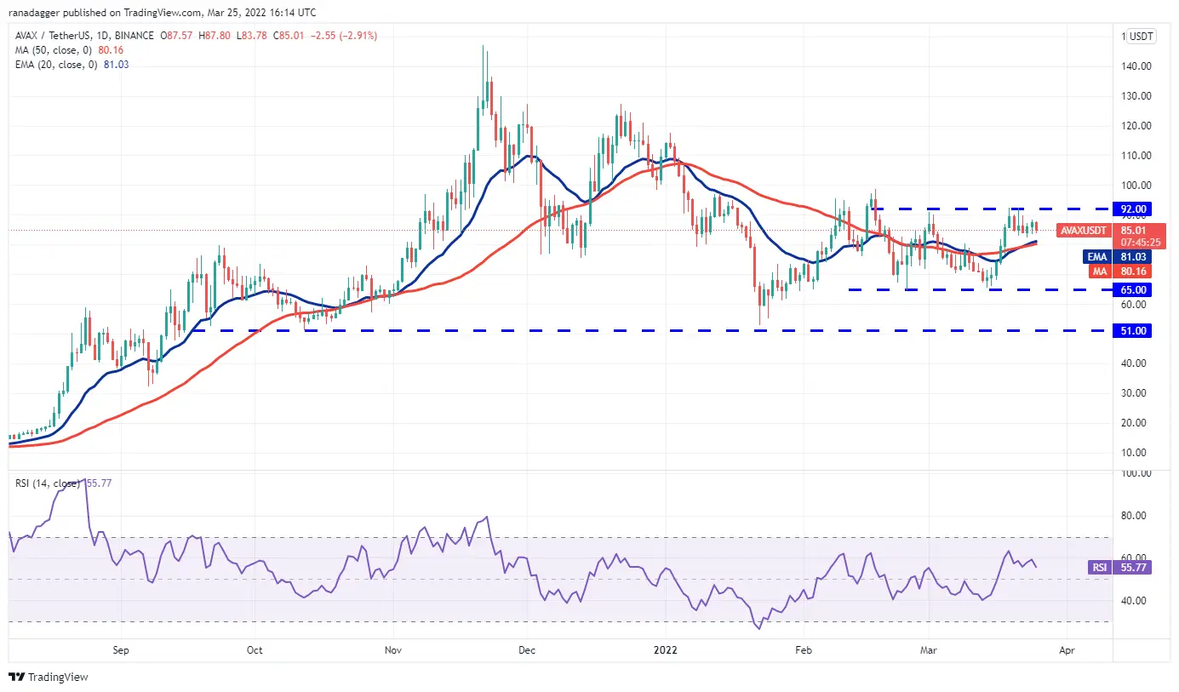Click the Apr label on the time axis
The height and width of the screenshot is (692, 1179).
[x=1066, y=650]
